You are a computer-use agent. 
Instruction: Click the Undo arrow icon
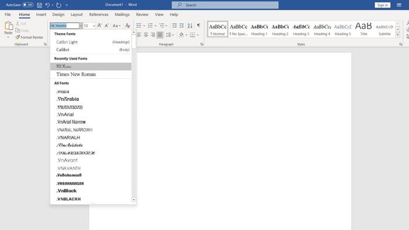(x=47, y=5)
